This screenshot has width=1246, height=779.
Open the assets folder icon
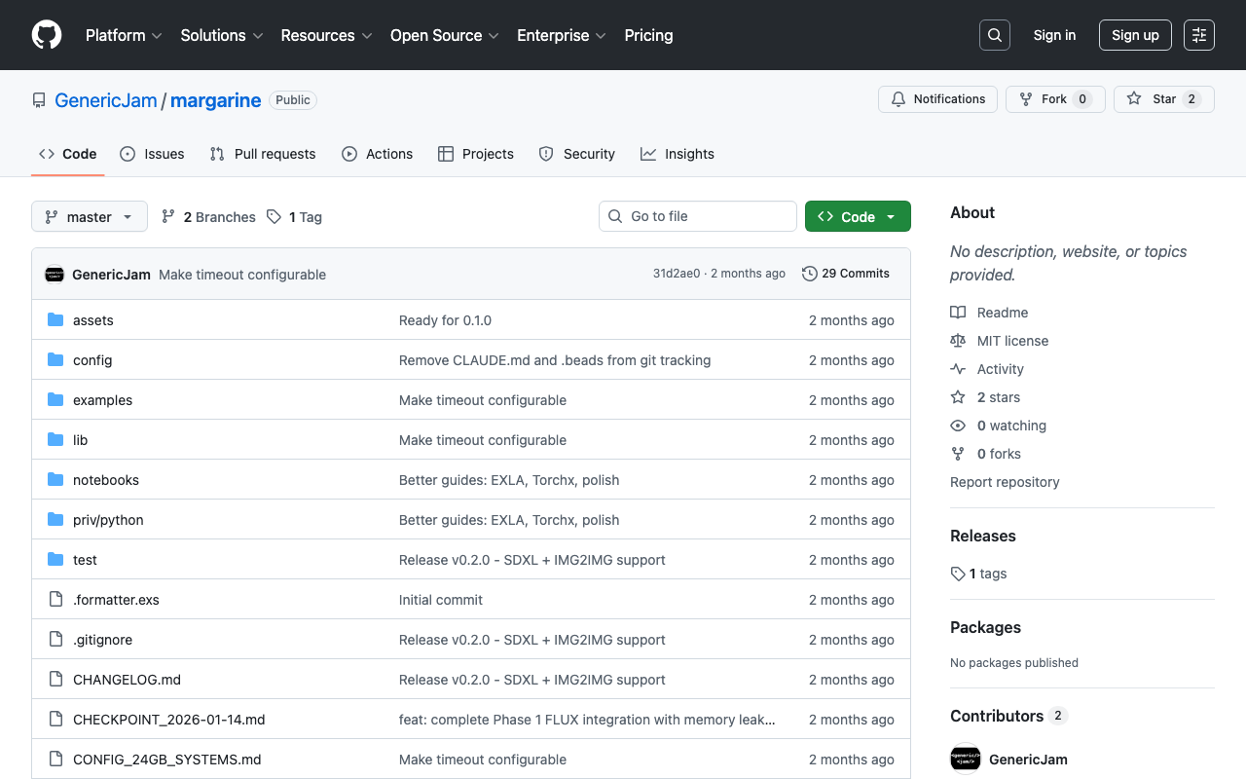[55, 319]
